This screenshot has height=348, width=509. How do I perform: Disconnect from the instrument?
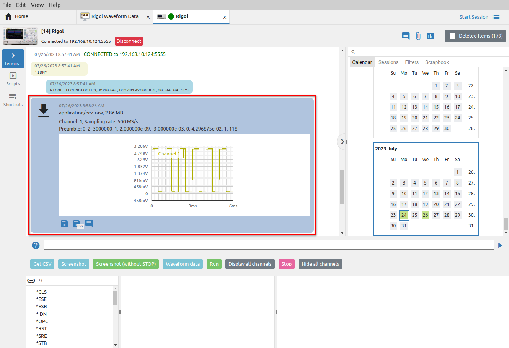click(x=129, y=41)
